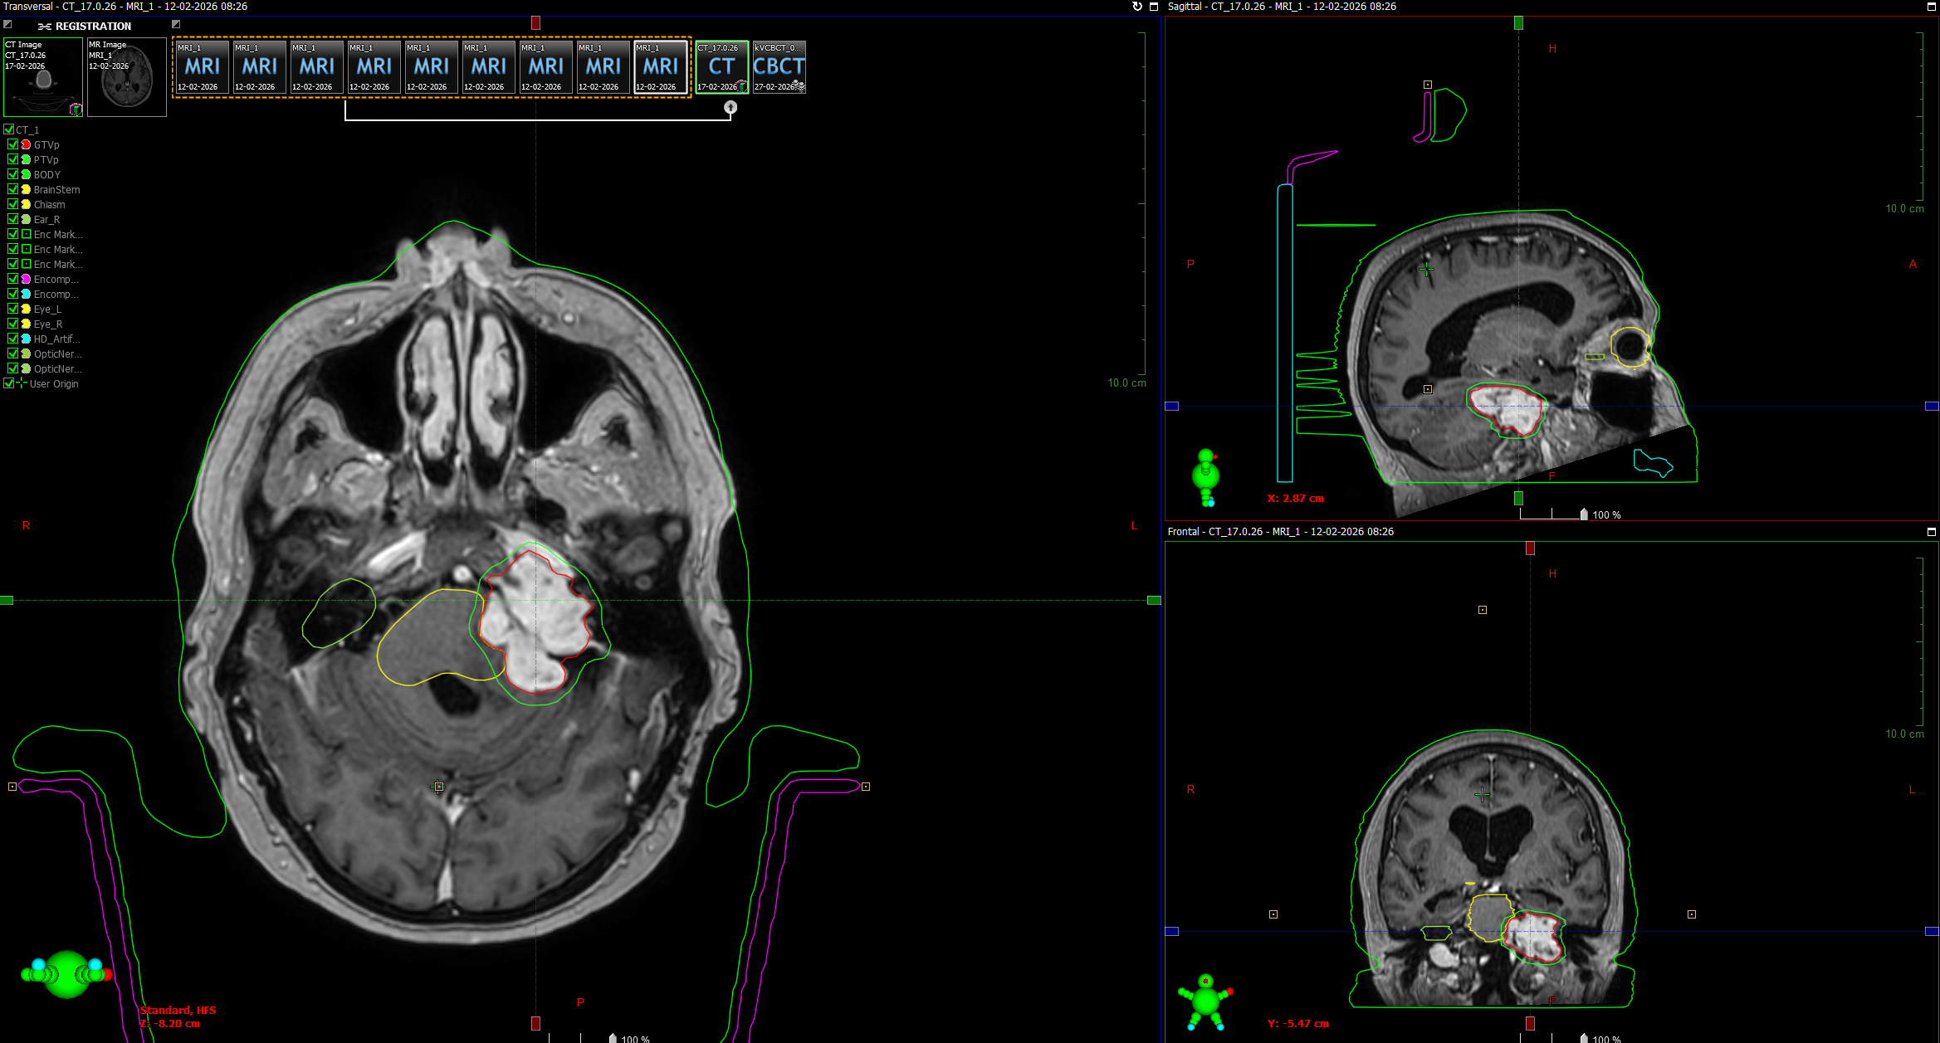1940x1043 pixels.
Task: Click the MR Image MRI_1 thumbnail
Action: click(x=126, y=77)
